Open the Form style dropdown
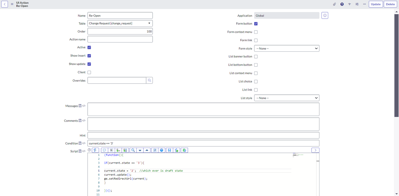Screen dimensions: 399x196 coord(287,48)
